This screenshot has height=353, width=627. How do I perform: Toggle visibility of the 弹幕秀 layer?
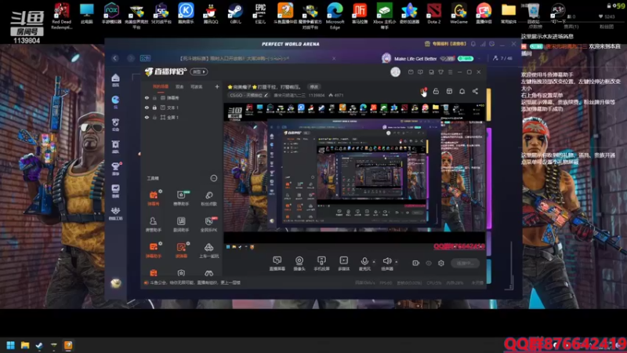tap(147, 97)
